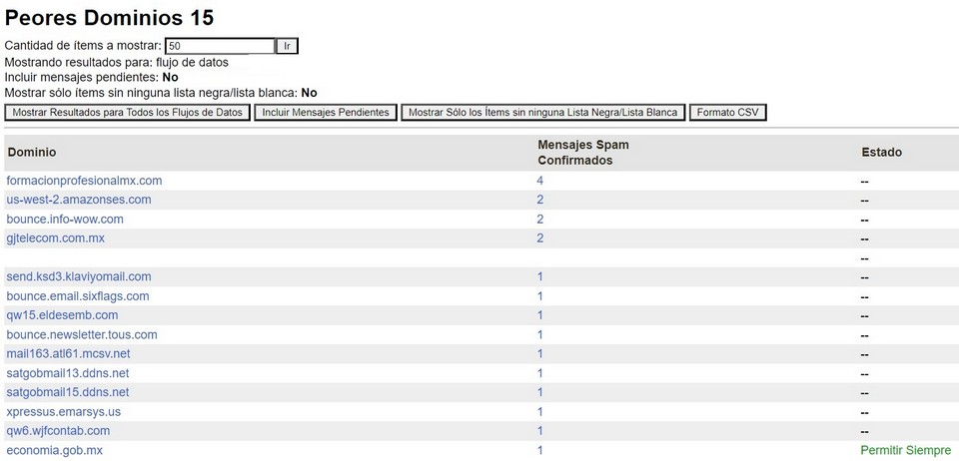Screen dimensions: 959x461
Task: Click the Incluir Mensajes Pendientes button
Action: tap(325, 113)
